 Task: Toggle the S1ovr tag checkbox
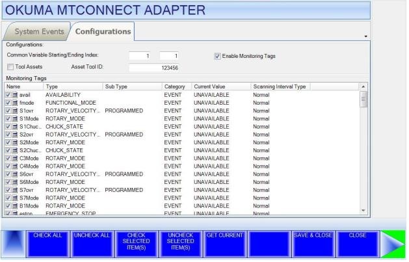pos(8,111)
